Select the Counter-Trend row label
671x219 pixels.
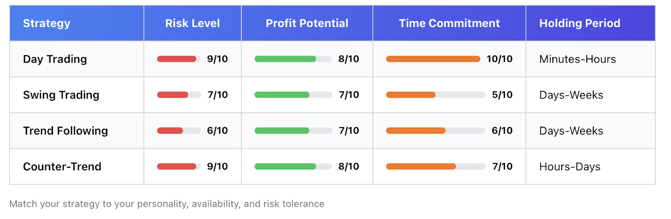point(62,167)
